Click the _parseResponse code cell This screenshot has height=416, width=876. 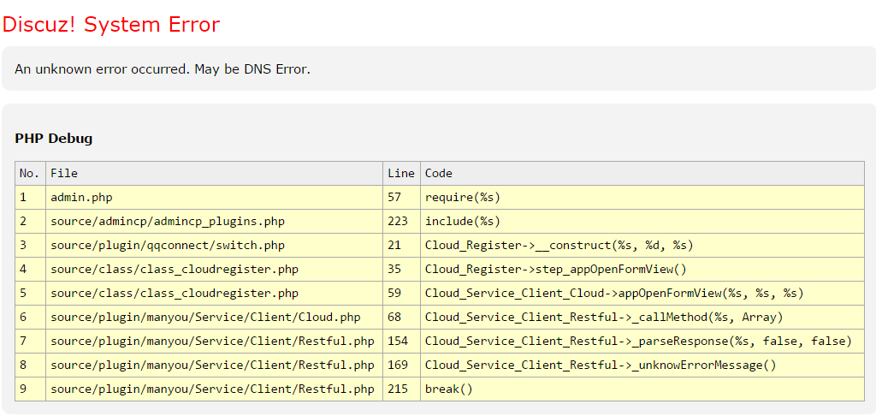point(638,341)
